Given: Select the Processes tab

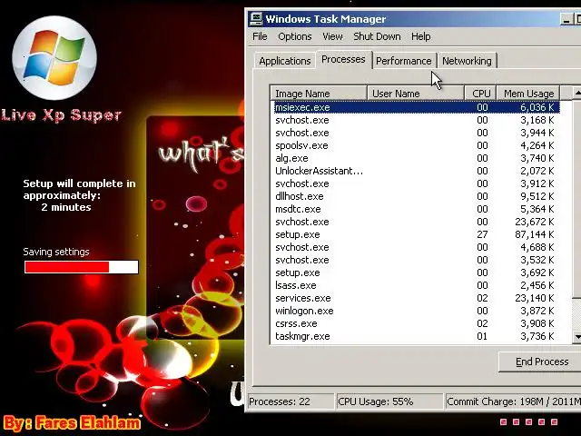Looking at the screenshot, I should [x=343, y=59].
